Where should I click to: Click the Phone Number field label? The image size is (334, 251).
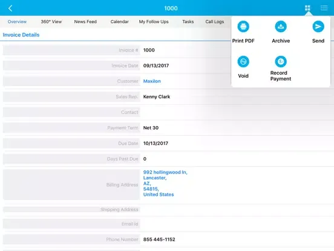click(122, 239)
